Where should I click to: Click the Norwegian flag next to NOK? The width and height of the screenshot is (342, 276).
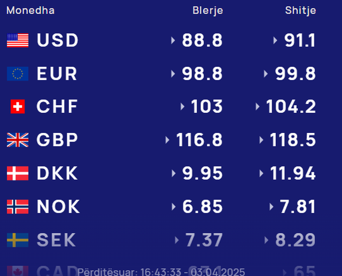coord(18,207)
